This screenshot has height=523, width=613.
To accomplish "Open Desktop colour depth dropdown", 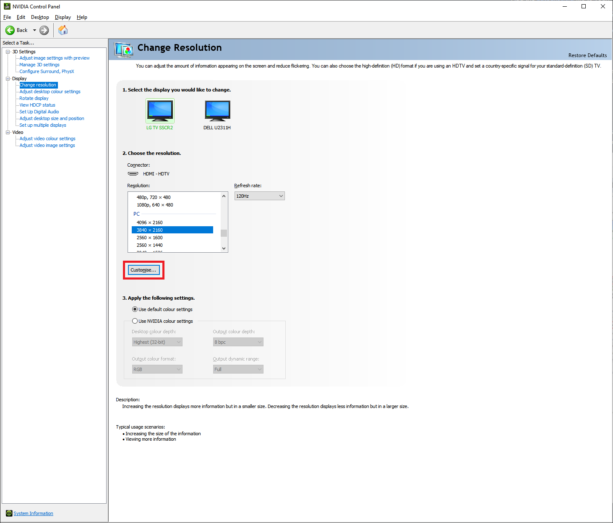I will (x=157, y=342).
